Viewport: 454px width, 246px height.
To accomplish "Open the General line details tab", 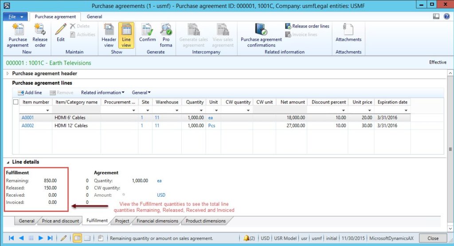I will point(27,221).
